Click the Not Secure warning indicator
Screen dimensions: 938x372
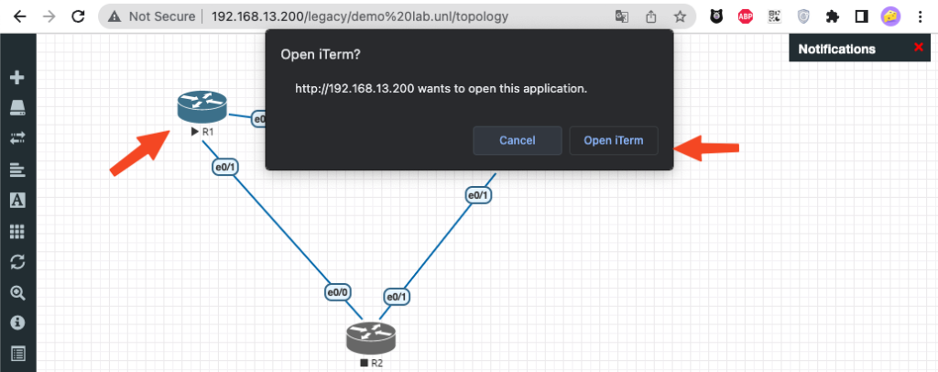click(x=151, y=16)
